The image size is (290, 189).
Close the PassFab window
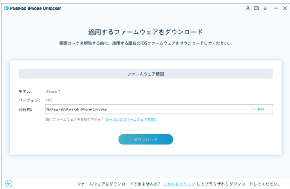(285, 8)
